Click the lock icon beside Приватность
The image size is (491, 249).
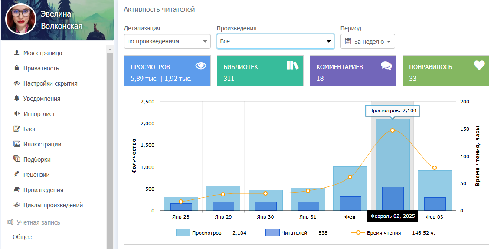tap(17, 68)
